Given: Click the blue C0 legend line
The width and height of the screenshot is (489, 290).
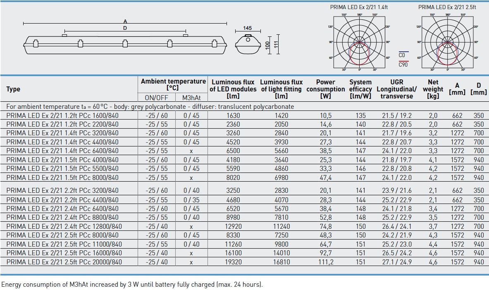Looking at the screenshot, I should pos(403,52).
